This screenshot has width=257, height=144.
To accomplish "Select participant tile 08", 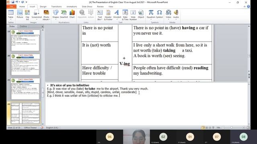I will 243,137.
